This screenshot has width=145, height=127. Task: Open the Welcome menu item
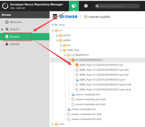coord(25,22)
